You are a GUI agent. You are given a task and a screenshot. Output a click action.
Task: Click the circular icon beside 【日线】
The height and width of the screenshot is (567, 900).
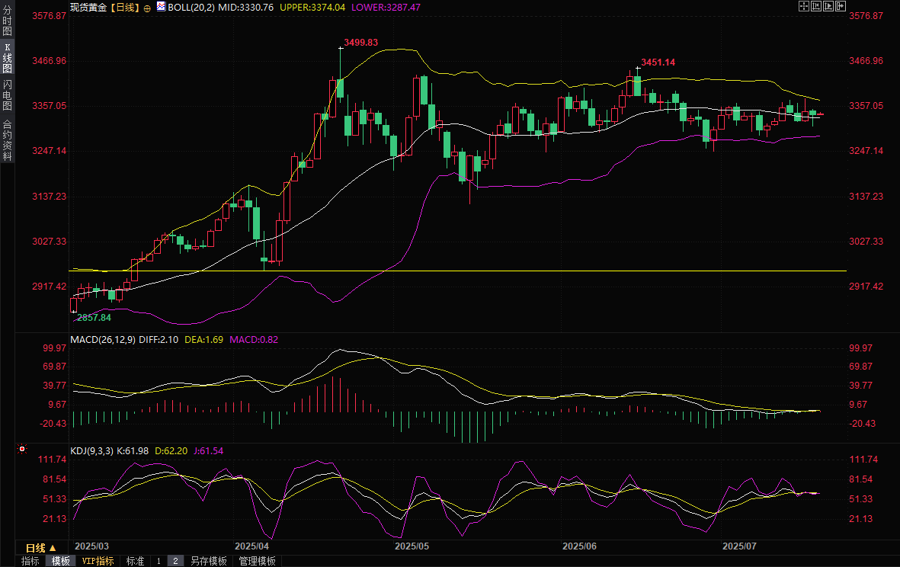point(147,7)
